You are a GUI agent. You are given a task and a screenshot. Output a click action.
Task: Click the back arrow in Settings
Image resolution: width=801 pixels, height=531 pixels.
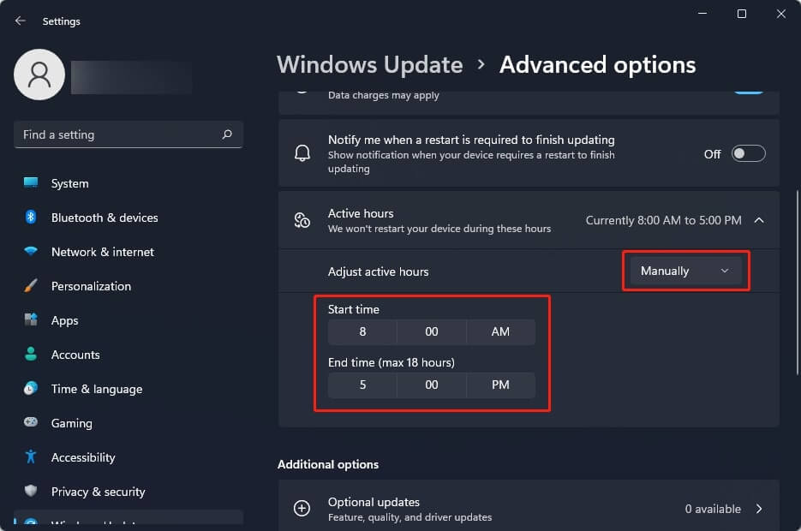click(21, 21)
